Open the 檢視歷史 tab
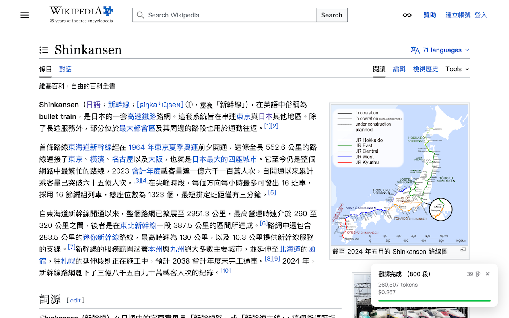The image size is (509, 318). [x=425, y=69]
